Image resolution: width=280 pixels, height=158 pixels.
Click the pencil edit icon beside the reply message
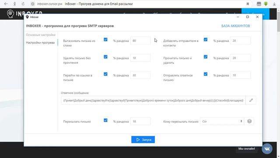click(x=251, y=101)
